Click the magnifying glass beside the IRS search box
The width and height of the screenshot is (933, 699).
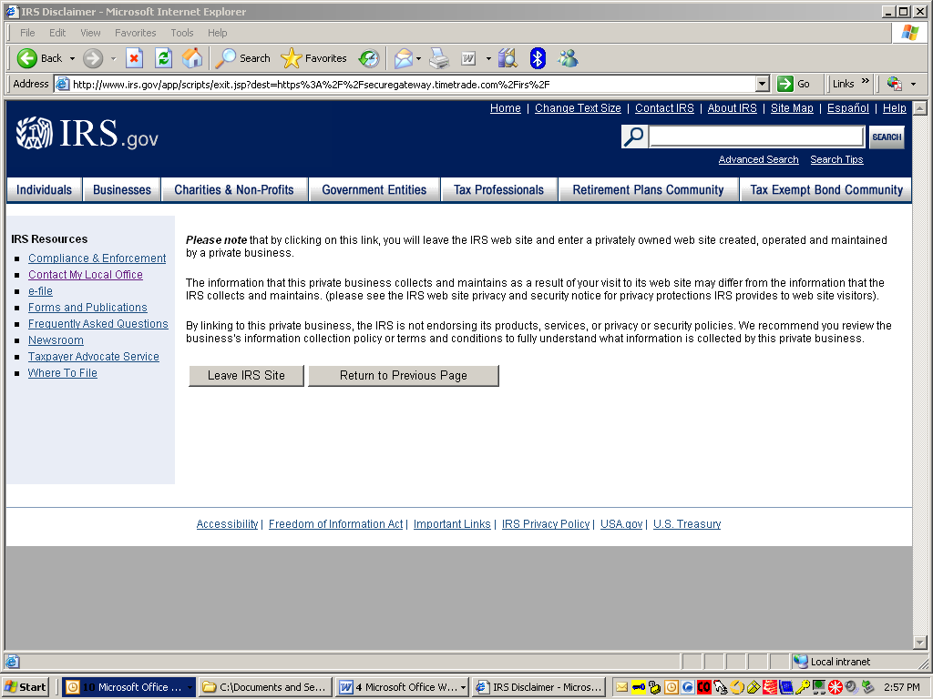pyautogui.click(x=634, y=137)
